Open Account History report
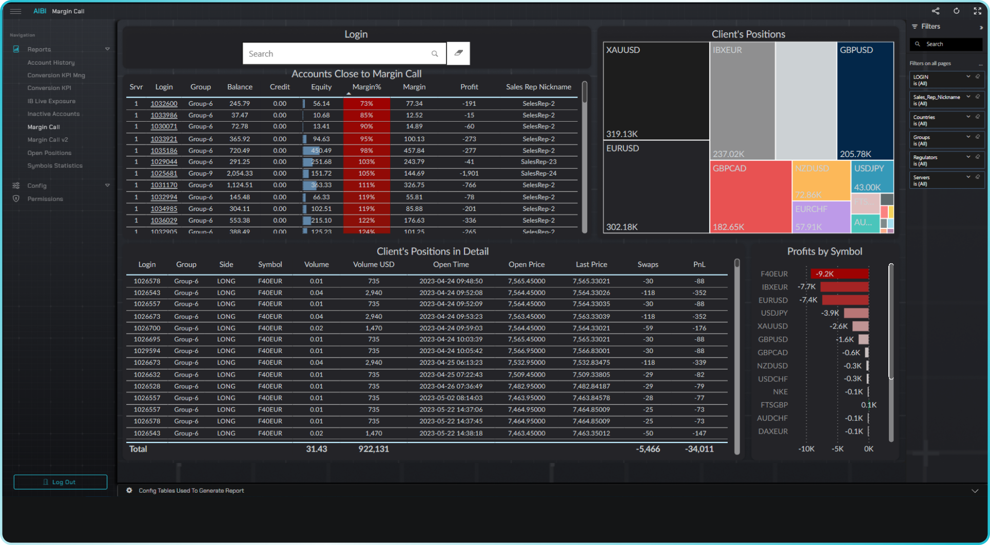 pyautogui.click(x=51, y=63)
